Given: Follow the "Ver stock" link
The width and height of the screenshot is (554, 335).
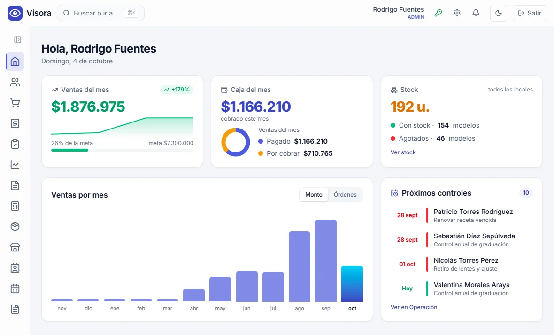Looking at the screenshot, I should tap(403, 152).
